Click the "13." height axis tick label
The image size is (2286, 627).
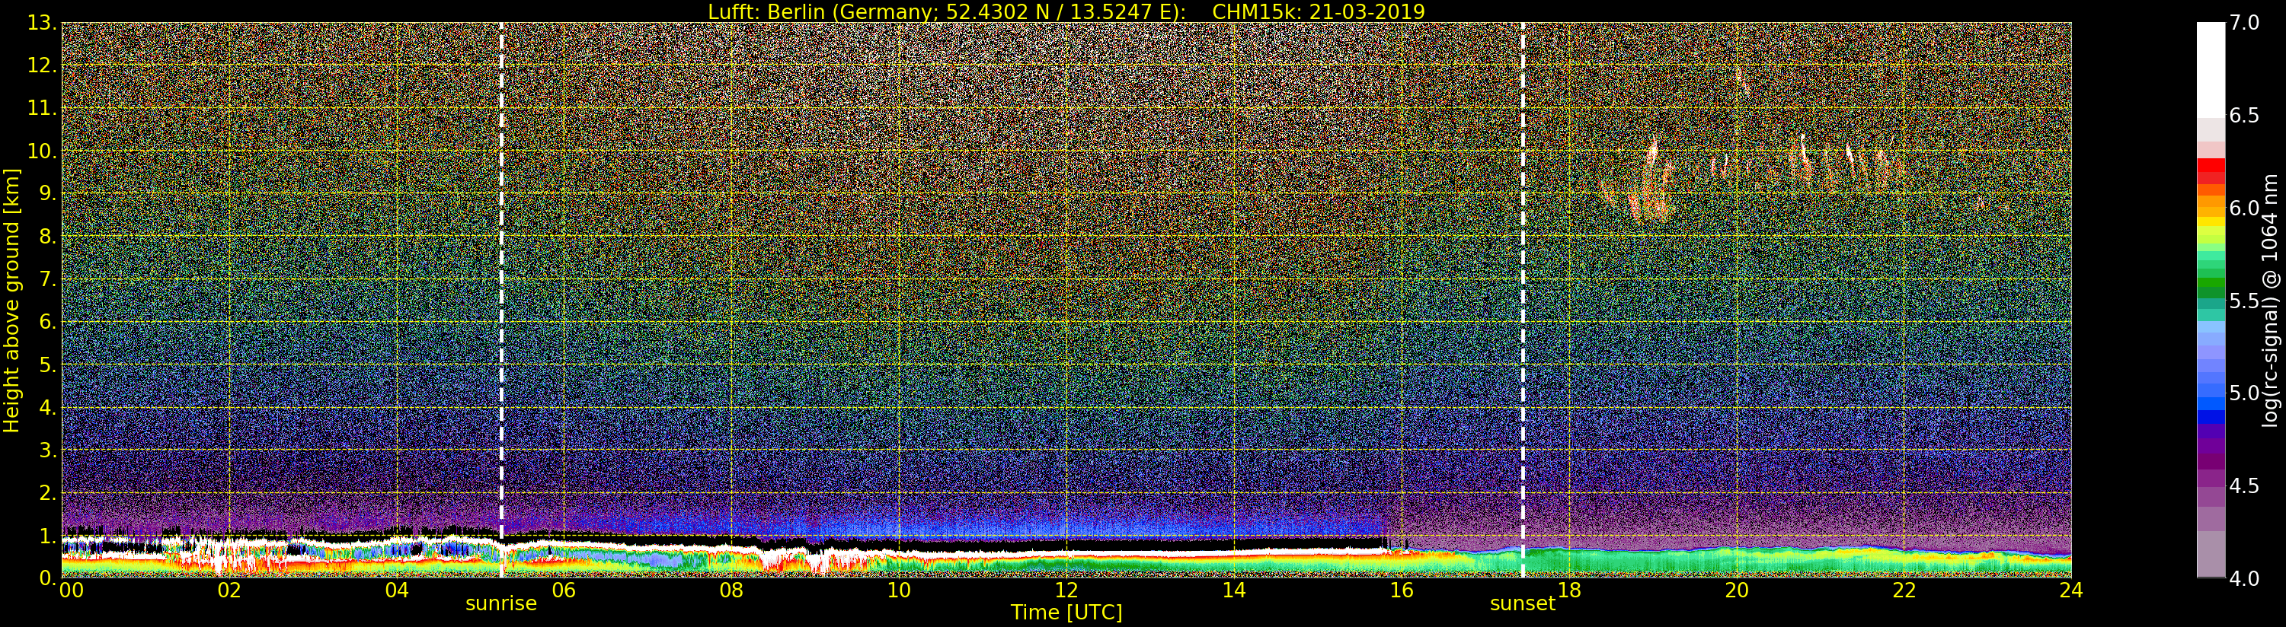43,24
